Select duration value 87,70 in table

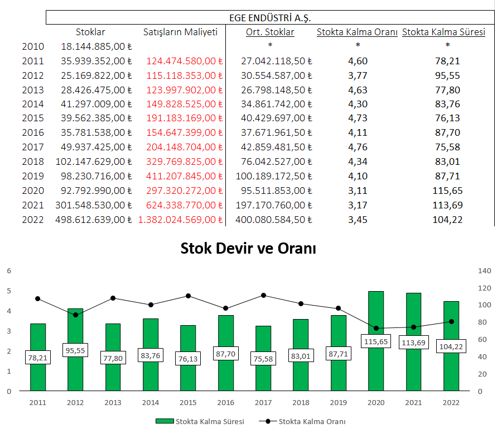[x=447, y=132]
